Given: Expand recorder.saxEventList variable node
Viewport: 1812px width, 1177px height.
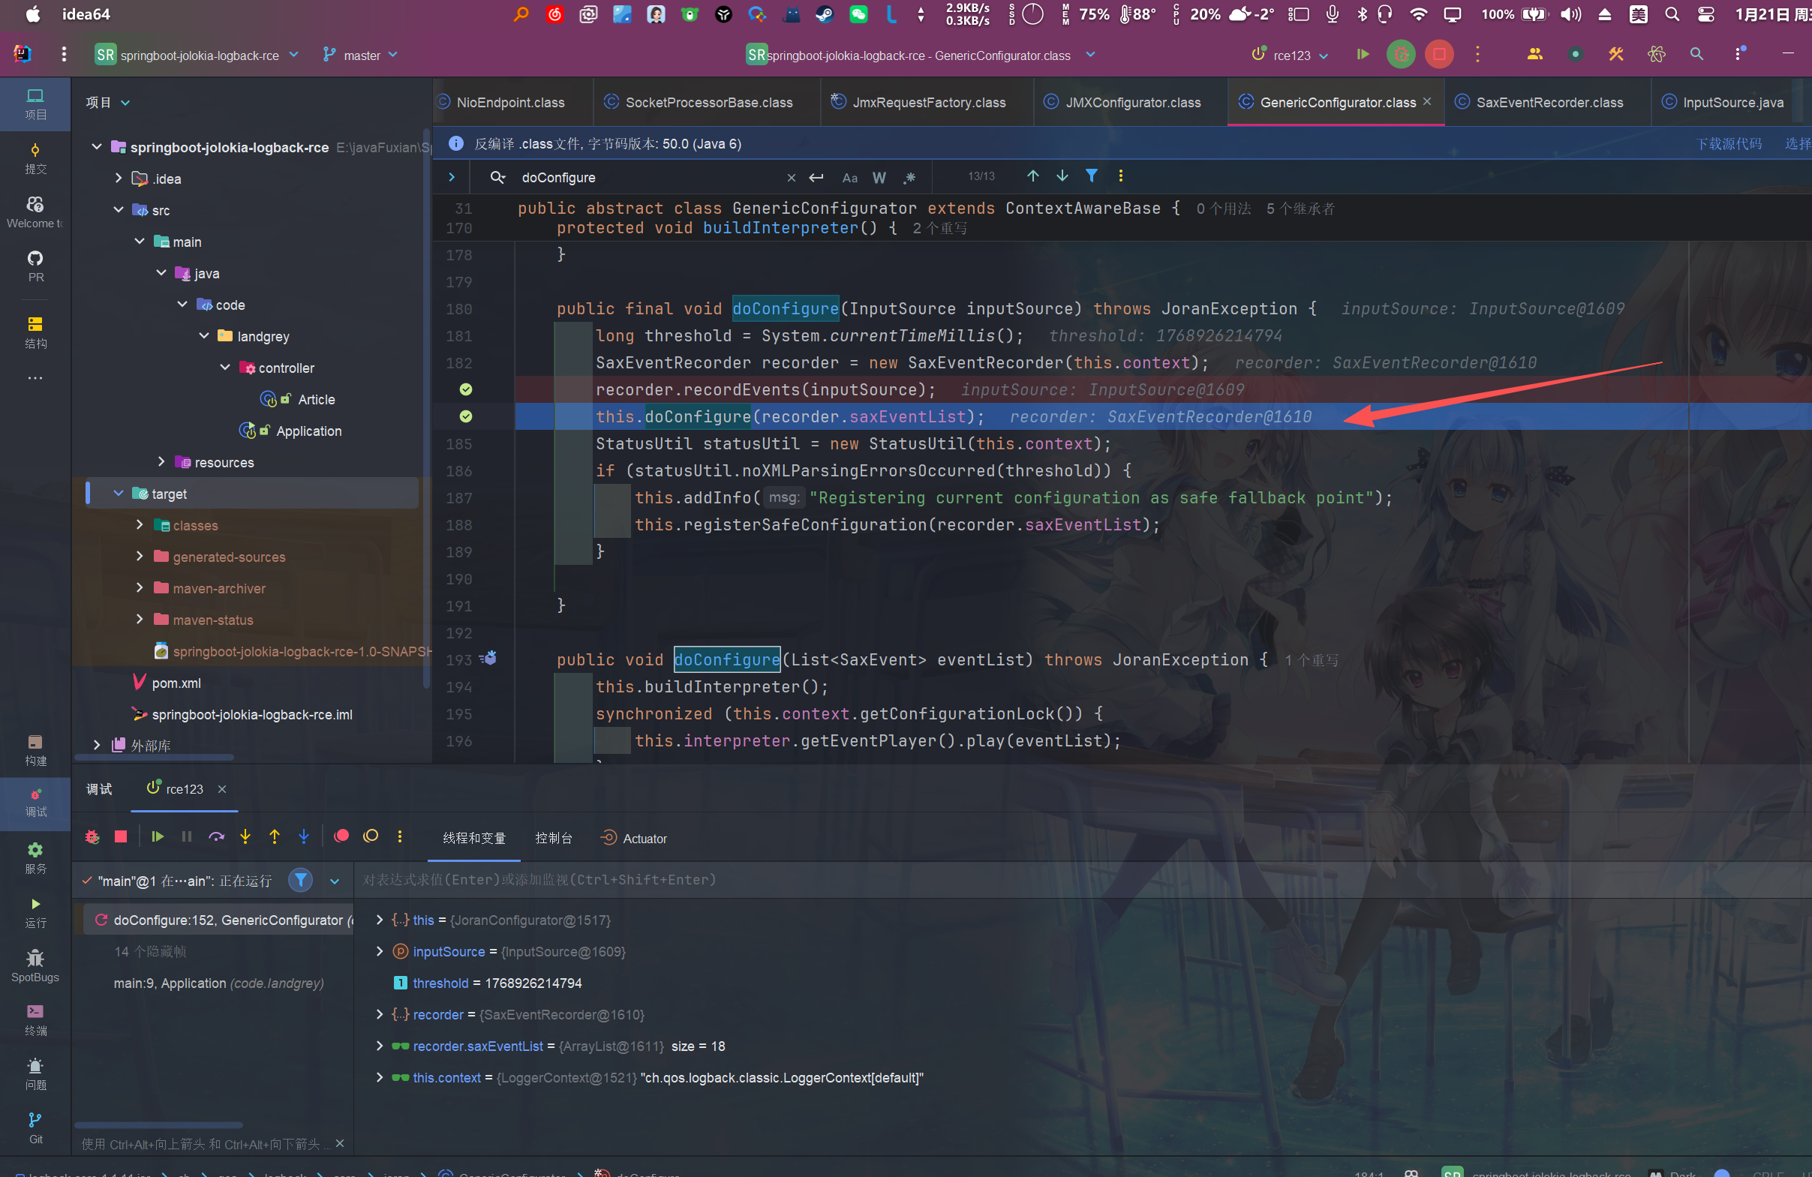Looking at the screenshot, I should (x=379, y=1046).
